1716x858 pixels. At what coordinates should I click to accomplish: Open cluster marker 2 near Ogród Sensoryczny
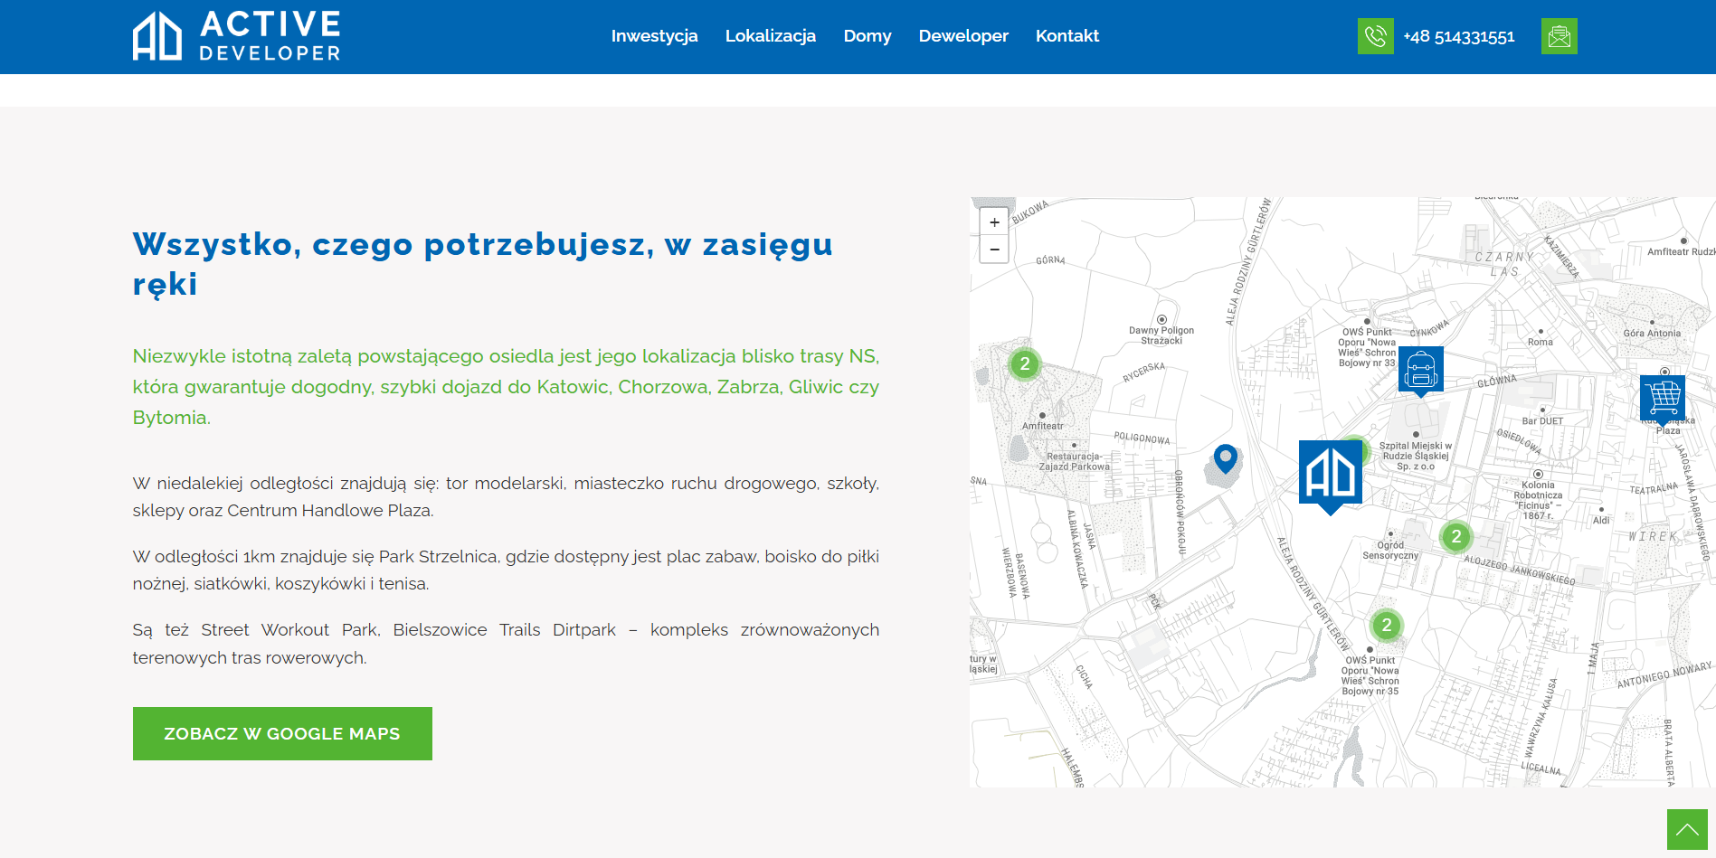coord(1456,537)
